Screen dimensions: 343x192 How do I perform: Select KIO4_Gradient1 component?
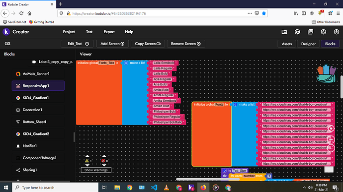coord(38,98)
